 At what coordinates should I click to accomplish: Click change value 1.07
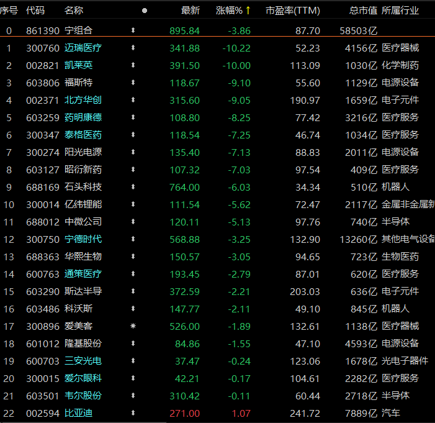point(241,413)
